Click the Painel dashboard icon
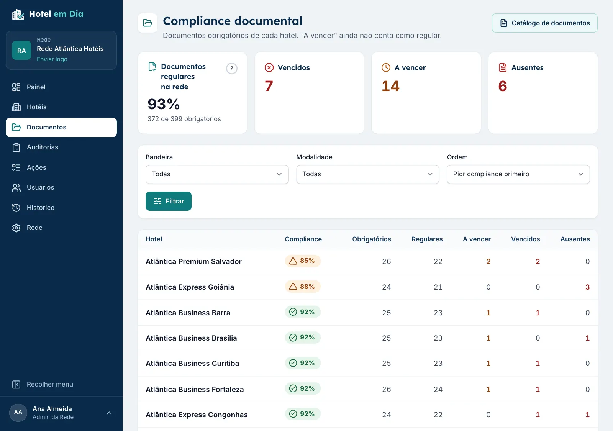This screenshot has width=613, height=431. (x=16, y=87)
